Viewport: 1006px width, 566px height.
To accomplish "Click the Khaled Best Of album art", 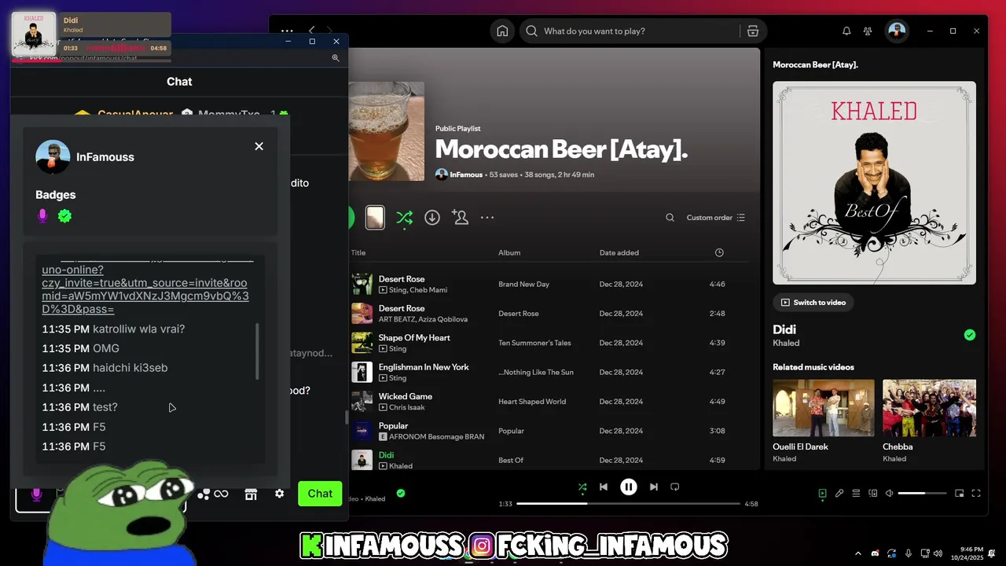I will tap(874, 183).
